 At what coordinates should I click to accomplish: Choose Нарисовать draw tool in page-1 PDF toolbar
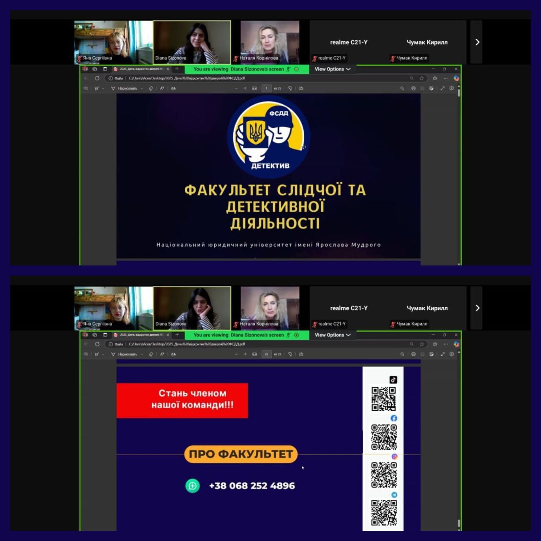[124, 88]
